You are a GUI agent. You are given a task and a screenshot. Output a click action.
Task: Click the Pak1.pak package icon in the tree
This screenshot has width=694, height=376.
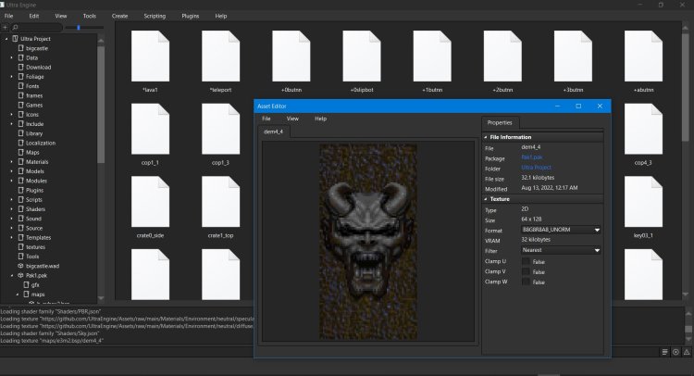tap(19, 276)
